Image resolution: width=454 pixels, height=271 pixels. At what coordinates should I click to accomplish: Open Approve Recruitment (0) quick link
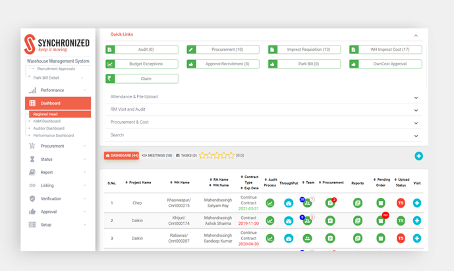pos(223,64)
